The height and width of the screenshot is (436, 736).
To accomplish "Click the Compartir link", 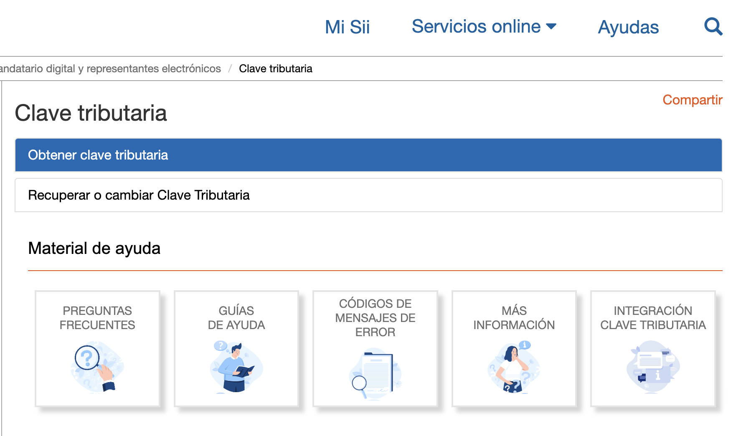I will click(692, 100).
